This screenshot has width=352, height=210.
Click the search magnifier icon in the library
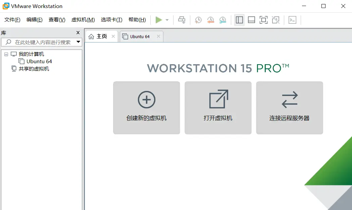click(x=8, y=42)
